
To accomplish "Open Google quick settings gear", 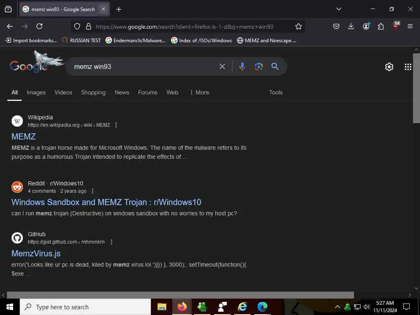I will pyautogui.click(x=389, y=67).
